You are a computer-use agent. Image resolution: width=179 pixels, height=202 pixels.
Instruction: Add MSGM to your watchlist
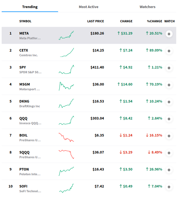[169, 85]
